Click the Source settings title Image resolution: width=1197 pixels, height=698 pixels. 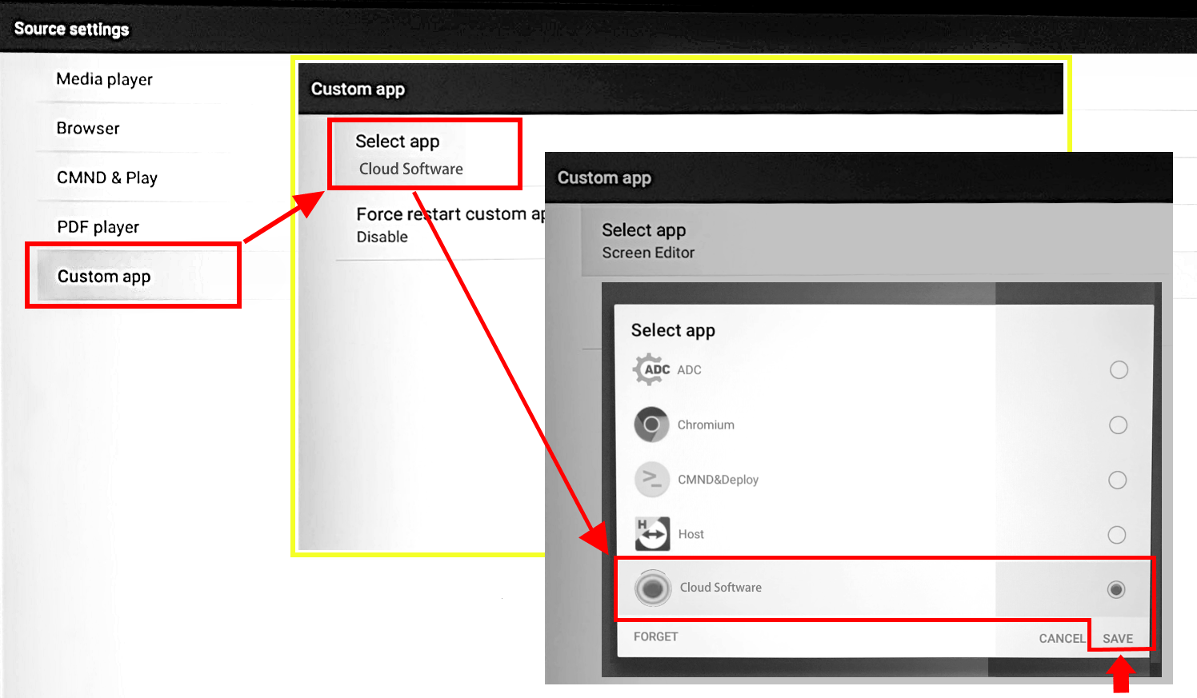[71, 30]
